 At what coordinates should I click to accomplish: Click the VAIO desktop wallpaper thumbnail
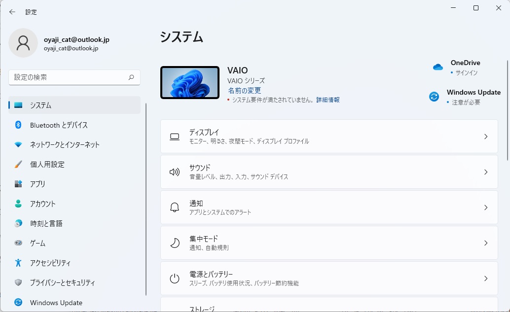[190, 82]
